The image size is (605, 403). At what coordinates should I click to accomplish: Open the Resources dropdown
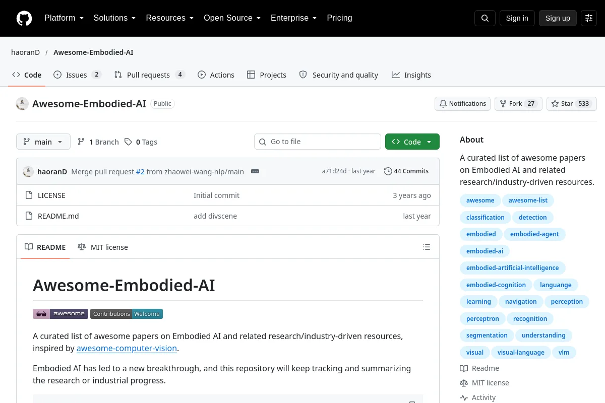pyautogui.click(x=170, y=18)
